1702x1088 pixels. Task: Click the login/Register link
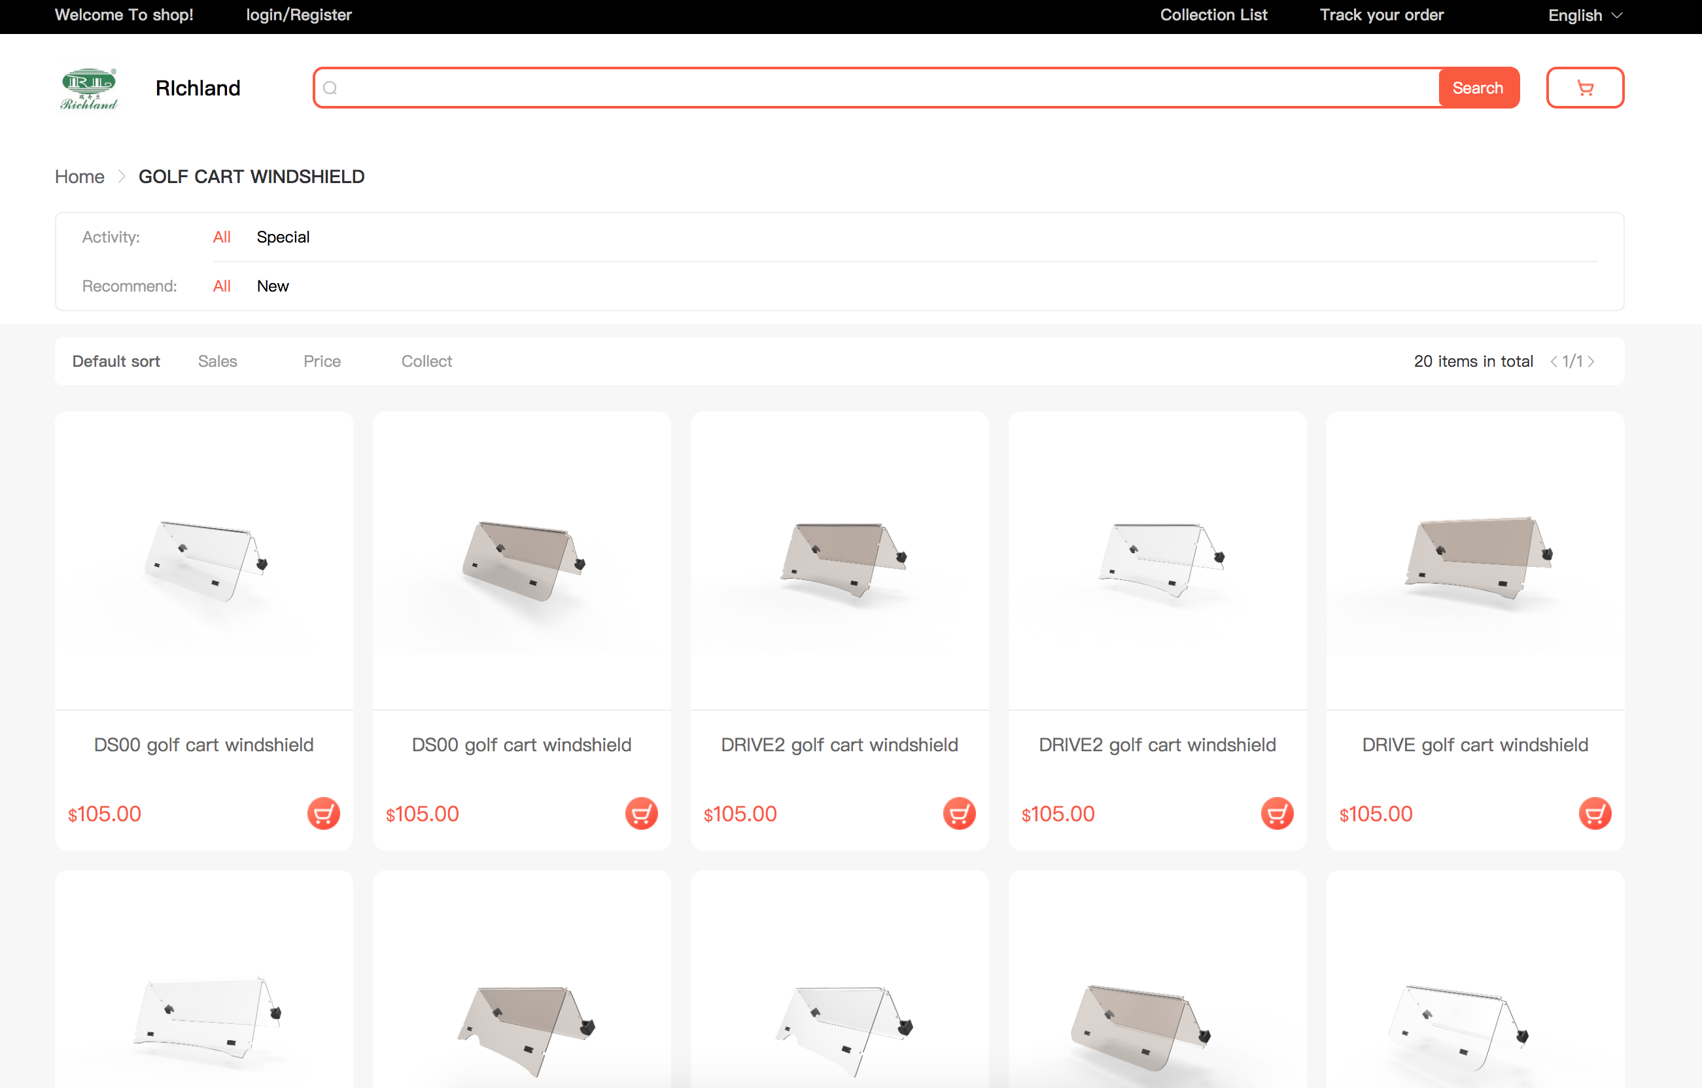click(299, 15)
